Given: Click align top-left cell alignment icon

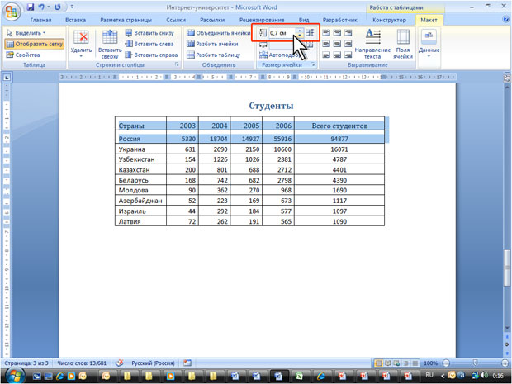Looking at the screenshot, I should coord(325,33).
